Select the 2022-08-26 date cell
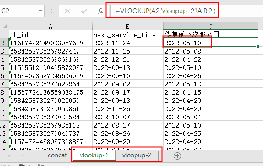 128,133
